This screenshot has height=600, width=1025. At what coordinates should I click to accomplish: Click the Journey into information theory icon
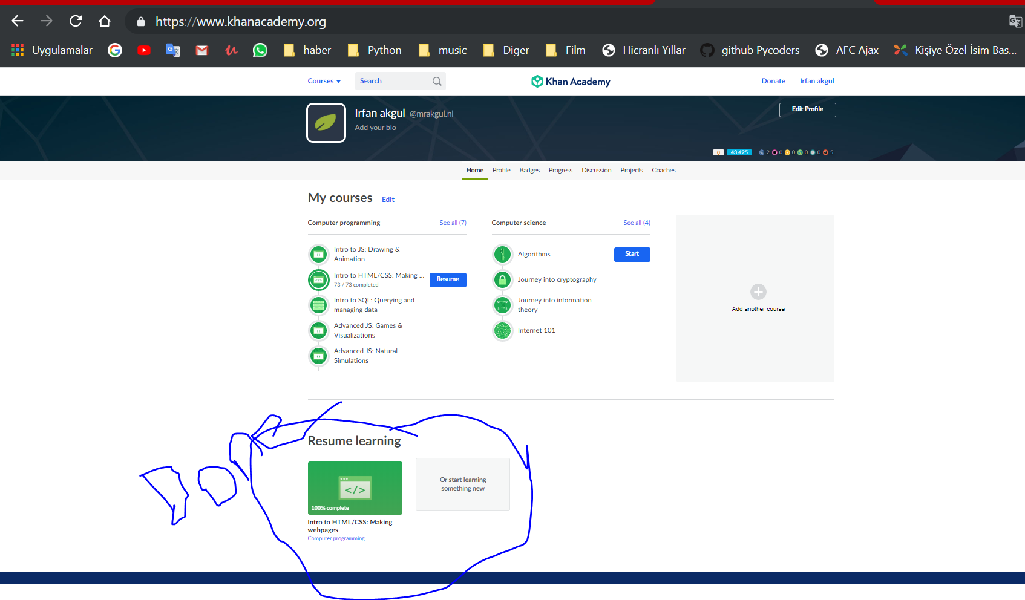tap(503, 305)
